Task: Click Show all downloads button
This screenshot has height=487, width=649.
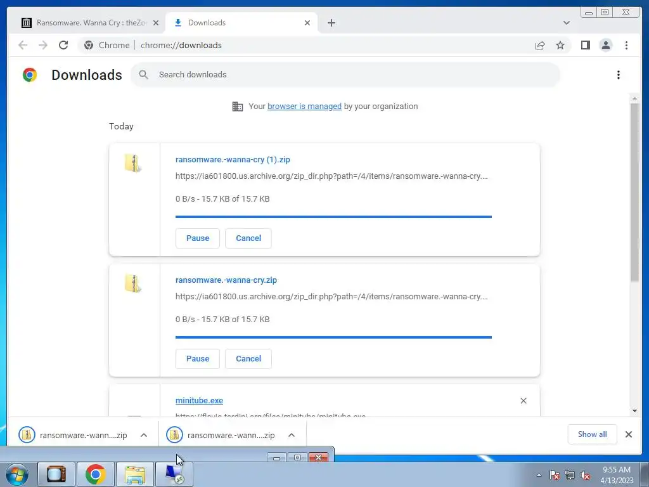Action: click(593, 434)
